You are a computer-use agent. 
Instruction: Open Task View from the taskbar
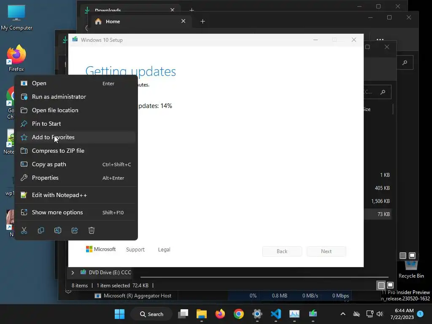(x=183, y=314)
